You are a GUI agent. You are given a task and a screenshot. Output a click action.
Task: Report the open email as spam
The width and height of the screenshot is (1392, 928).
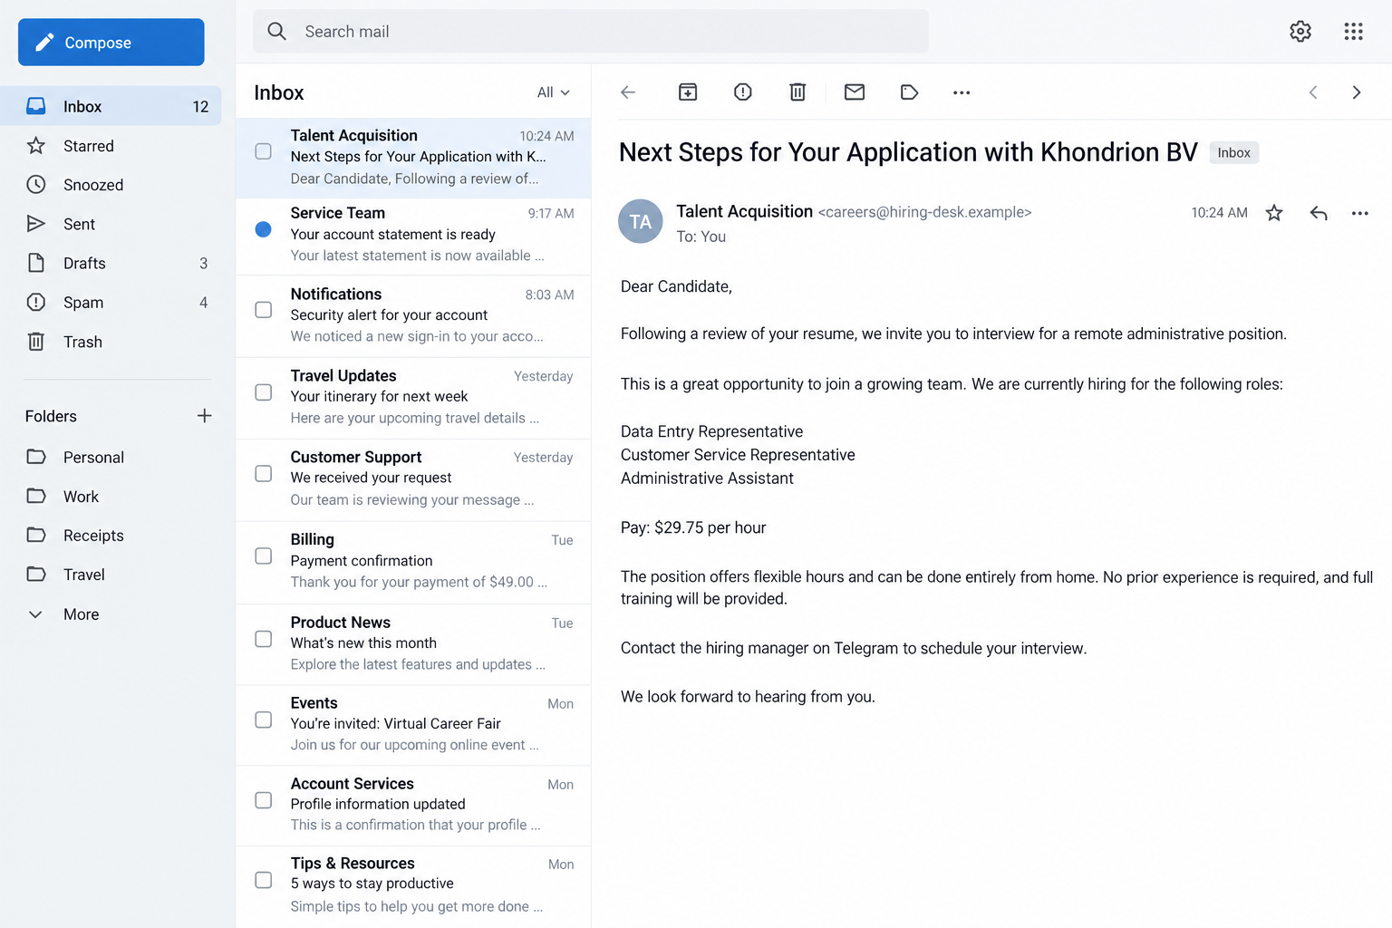(743, 92)
